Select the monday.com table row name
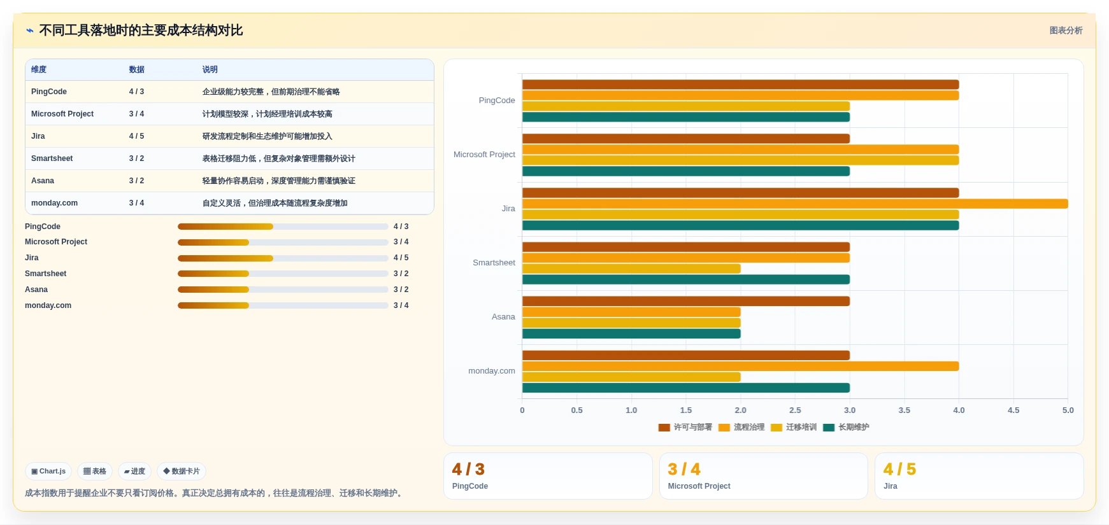The height and width of the screenshot is (525, 1109). click(x=55, y=203)
